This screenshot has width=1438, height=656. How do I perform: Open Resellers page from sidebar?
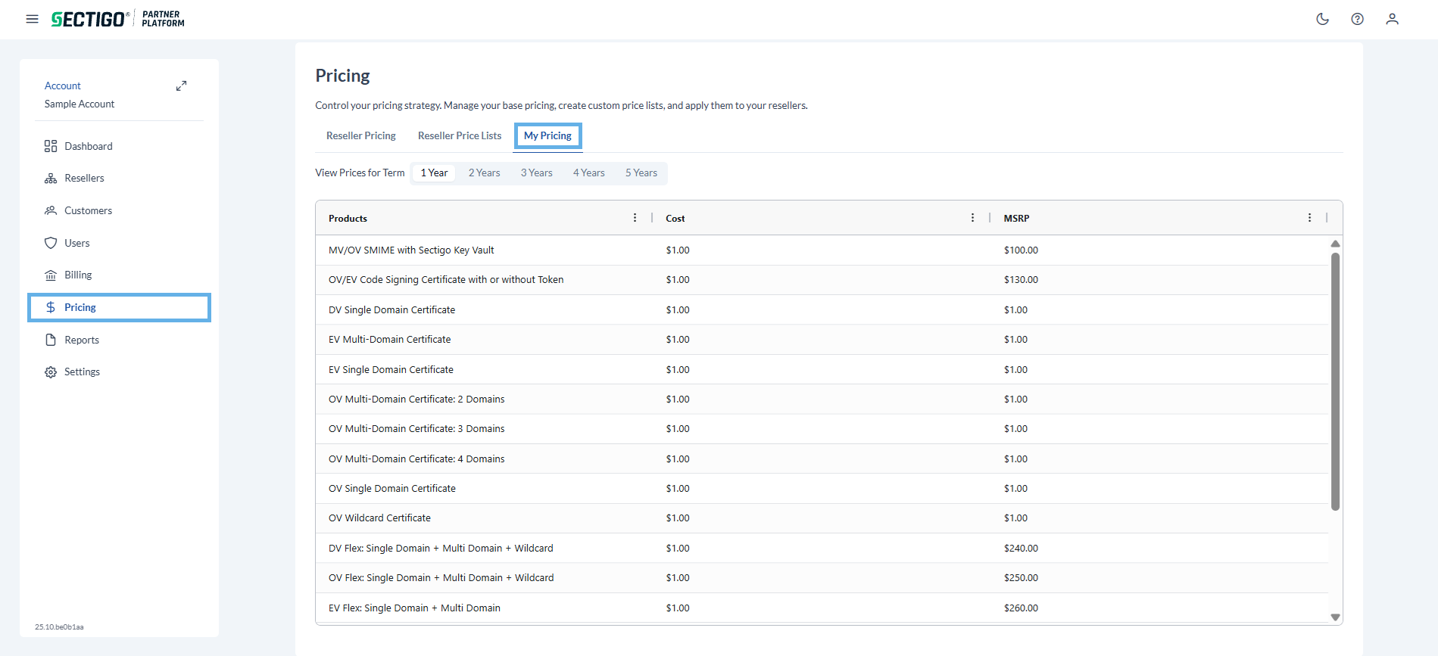(85, 179)
